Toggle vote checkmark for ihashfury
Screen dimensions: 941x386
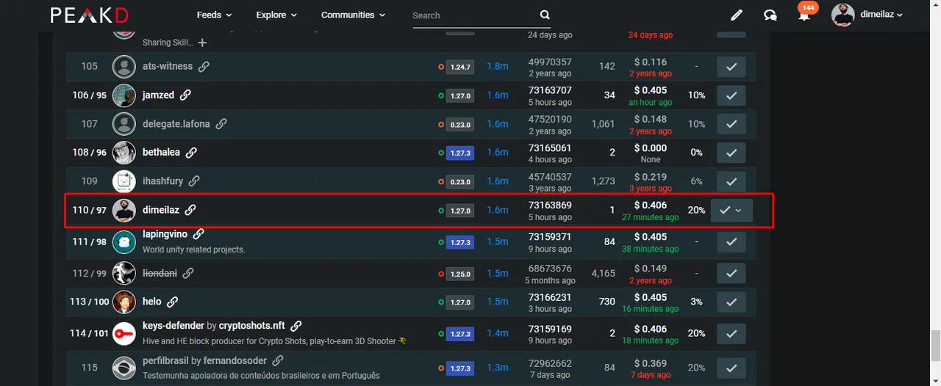pos(731,181)
